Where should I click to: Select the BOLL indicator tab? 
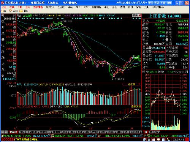point(111,132)
